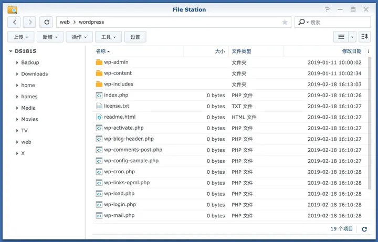Click the 搜索 search input field
This screenshot has height=242, width=378.
point(336,22)
